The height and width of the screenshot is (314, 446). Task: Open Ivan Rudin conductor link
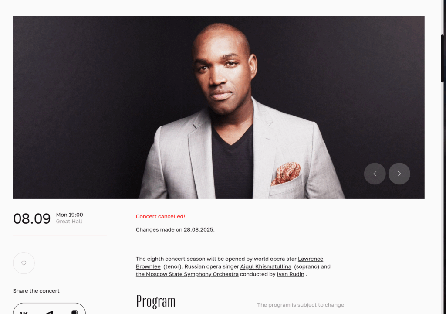pyautogui.click(x=291, y=274)
